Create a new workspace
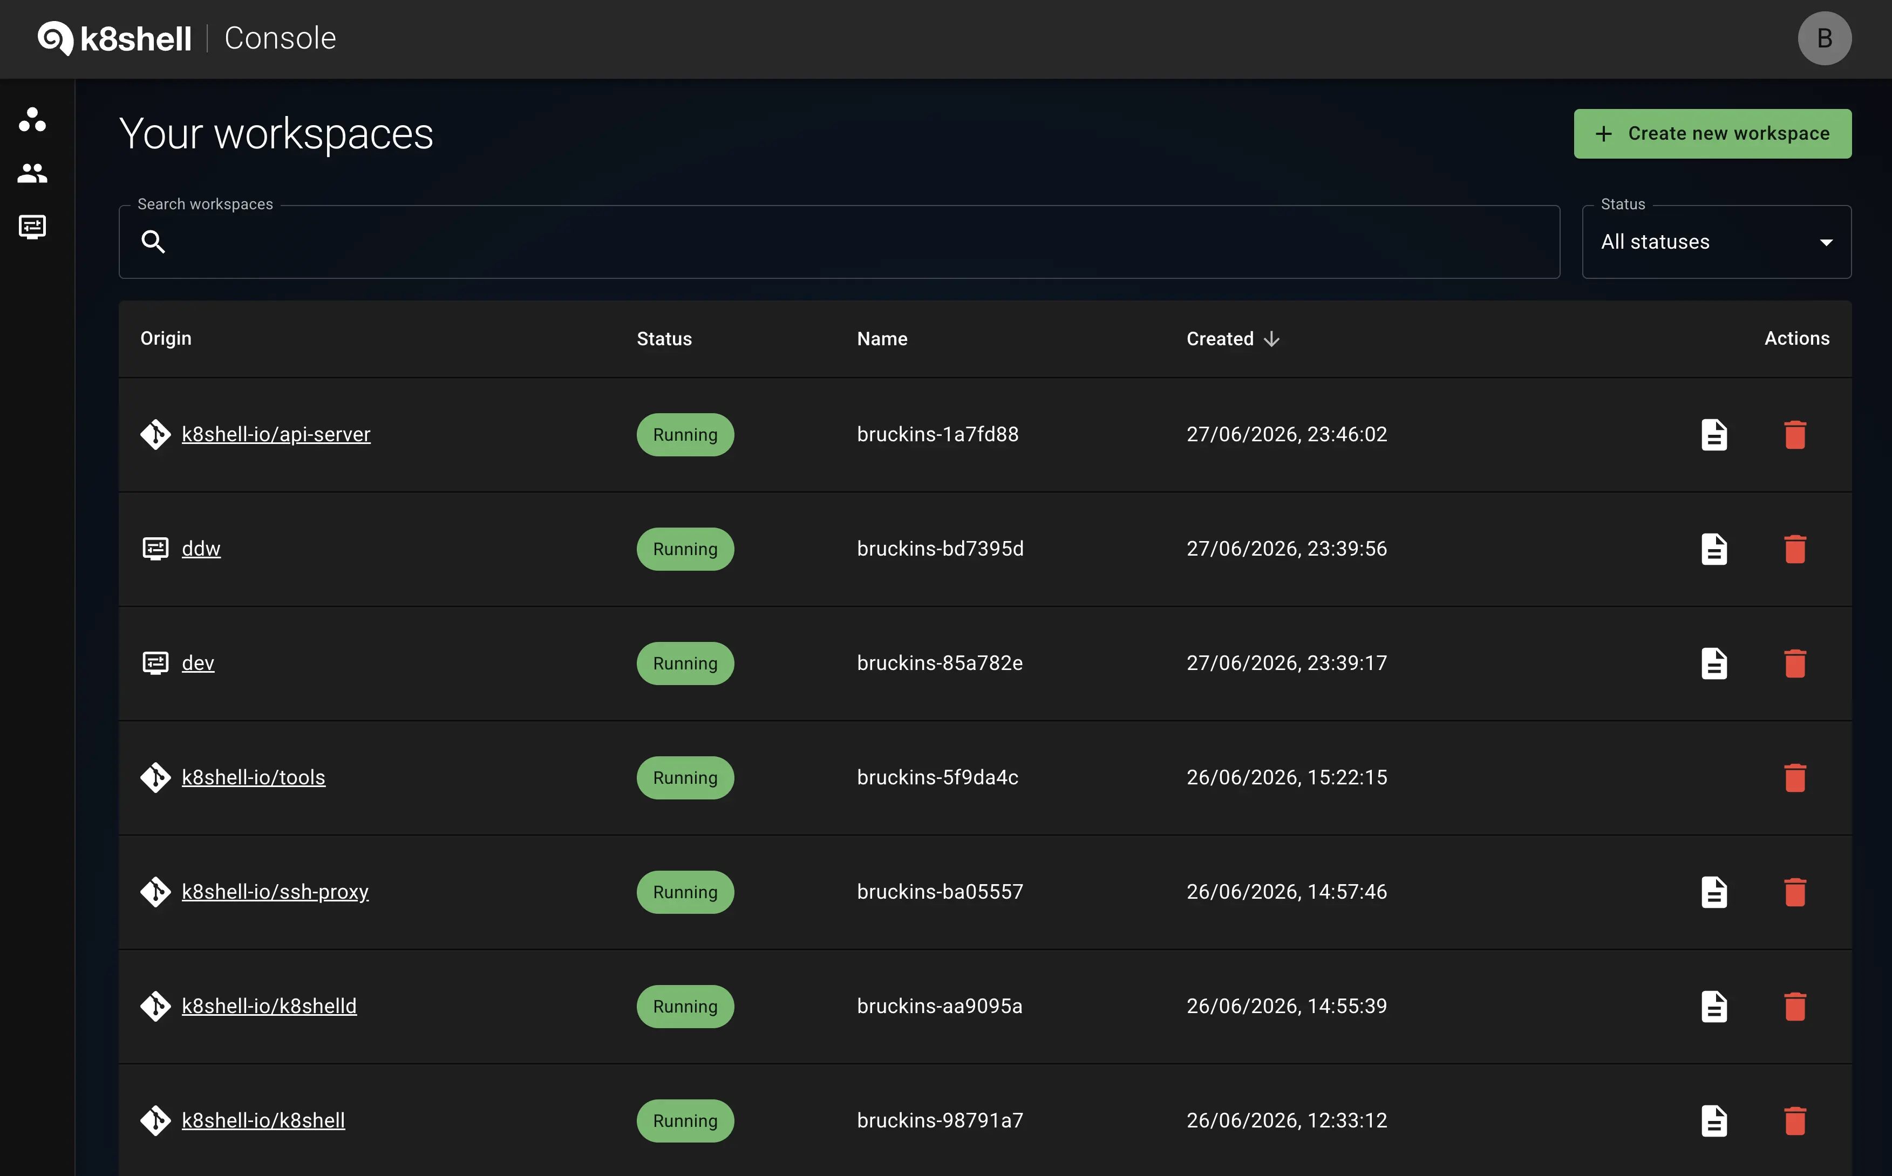This screenshot has height=1176, width=1892. (1712, 134)
